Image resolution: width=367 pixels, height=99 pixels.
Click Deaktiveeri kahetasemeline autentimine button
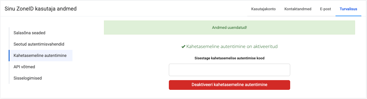[229, 85]
